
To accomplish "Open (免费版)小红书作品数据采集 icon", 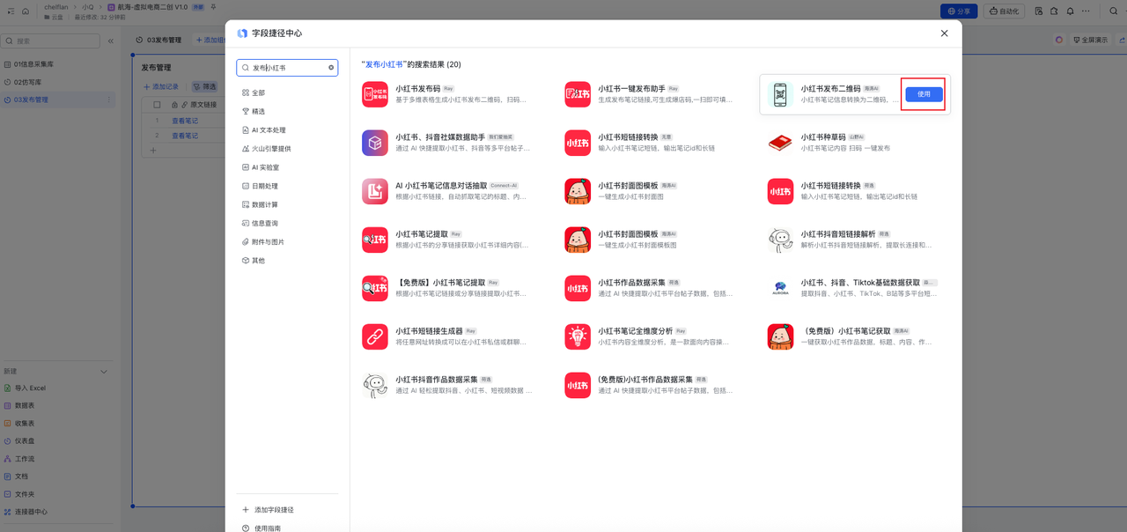I will point(578,385).
